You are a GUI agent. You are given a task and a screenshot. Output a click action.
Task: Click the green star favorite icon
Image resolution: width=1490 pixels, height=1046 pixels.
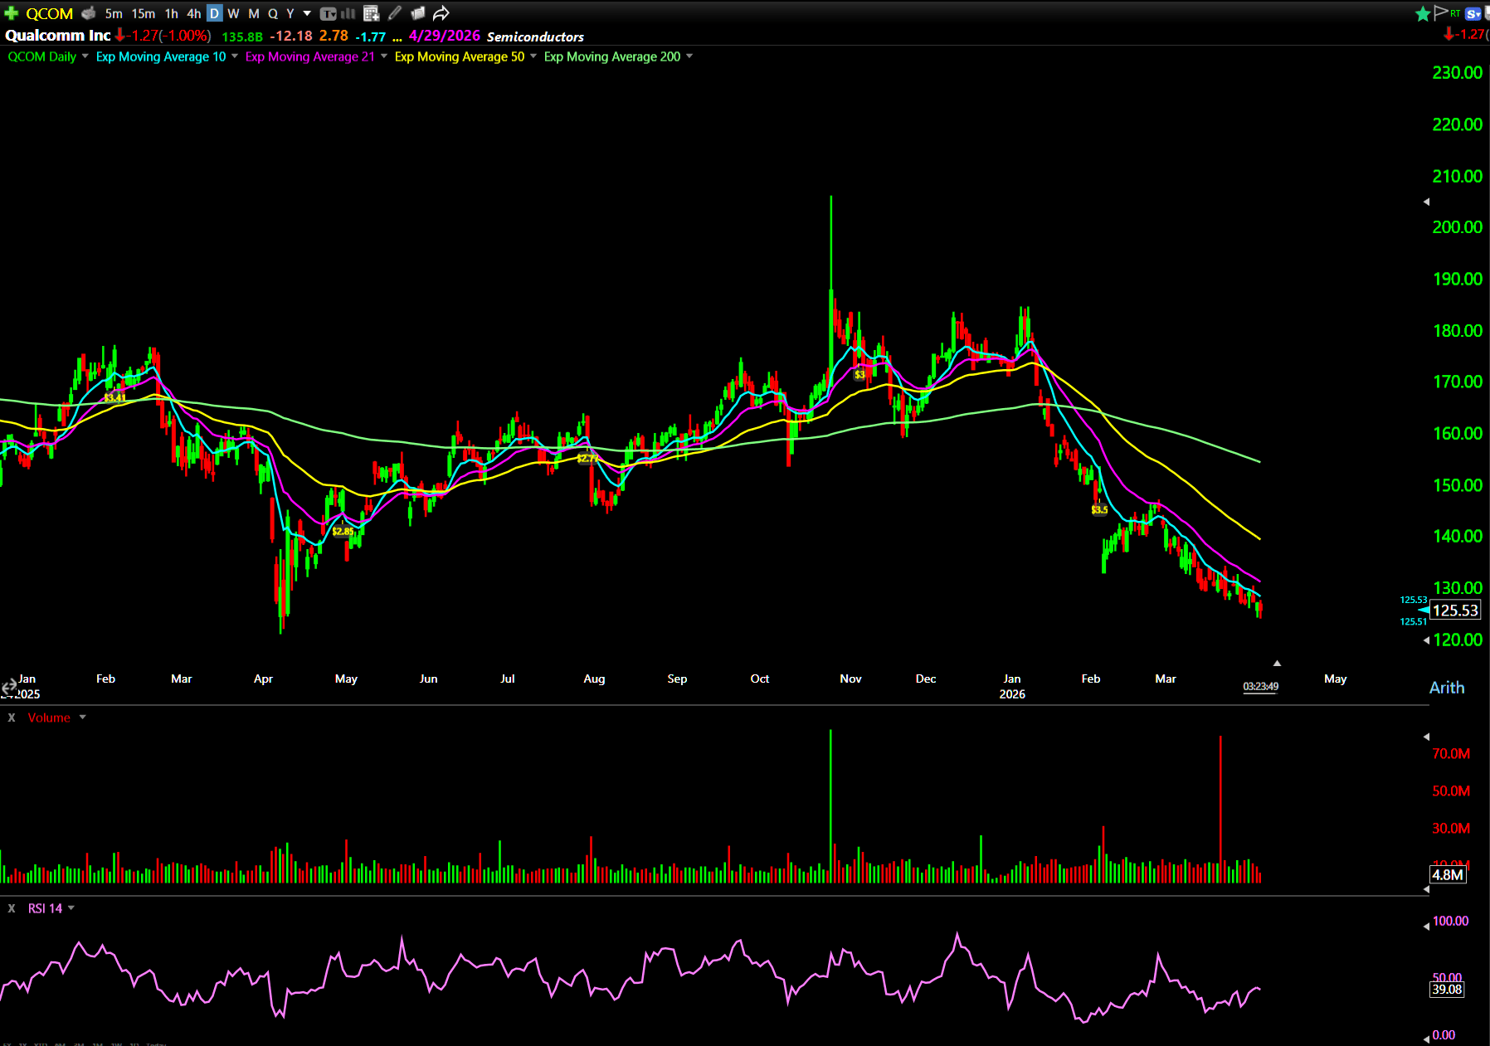[x=1423, y=13]
